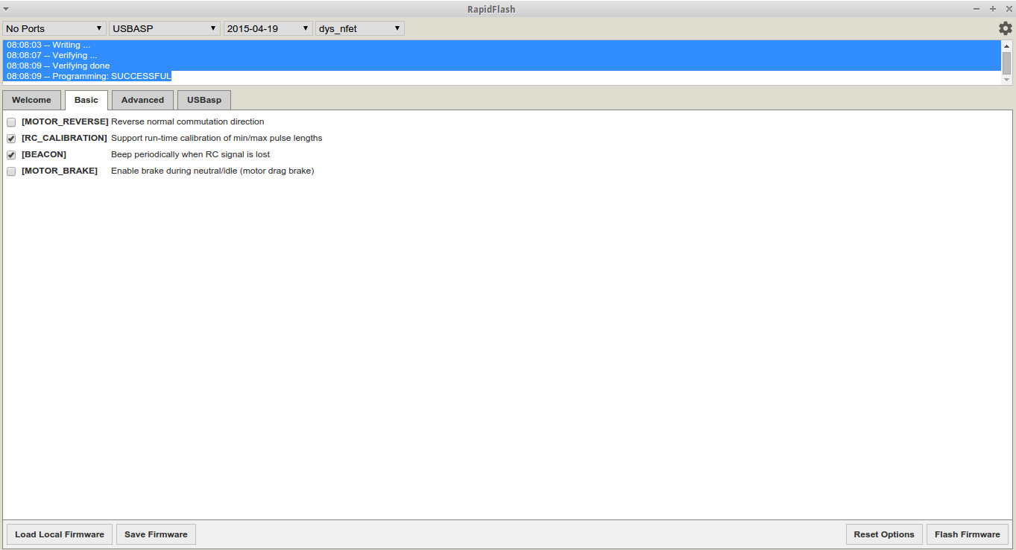Click 'Enable brake during neutral/idle' description
Screen dimensions: 1016x550
(x=212, y=171)
